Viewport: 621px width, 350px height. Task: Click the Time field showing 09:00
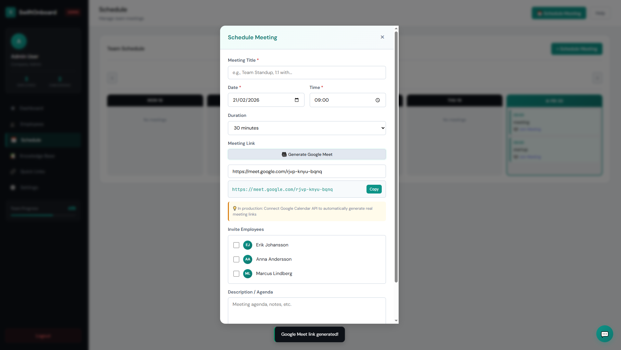(341, 100)
